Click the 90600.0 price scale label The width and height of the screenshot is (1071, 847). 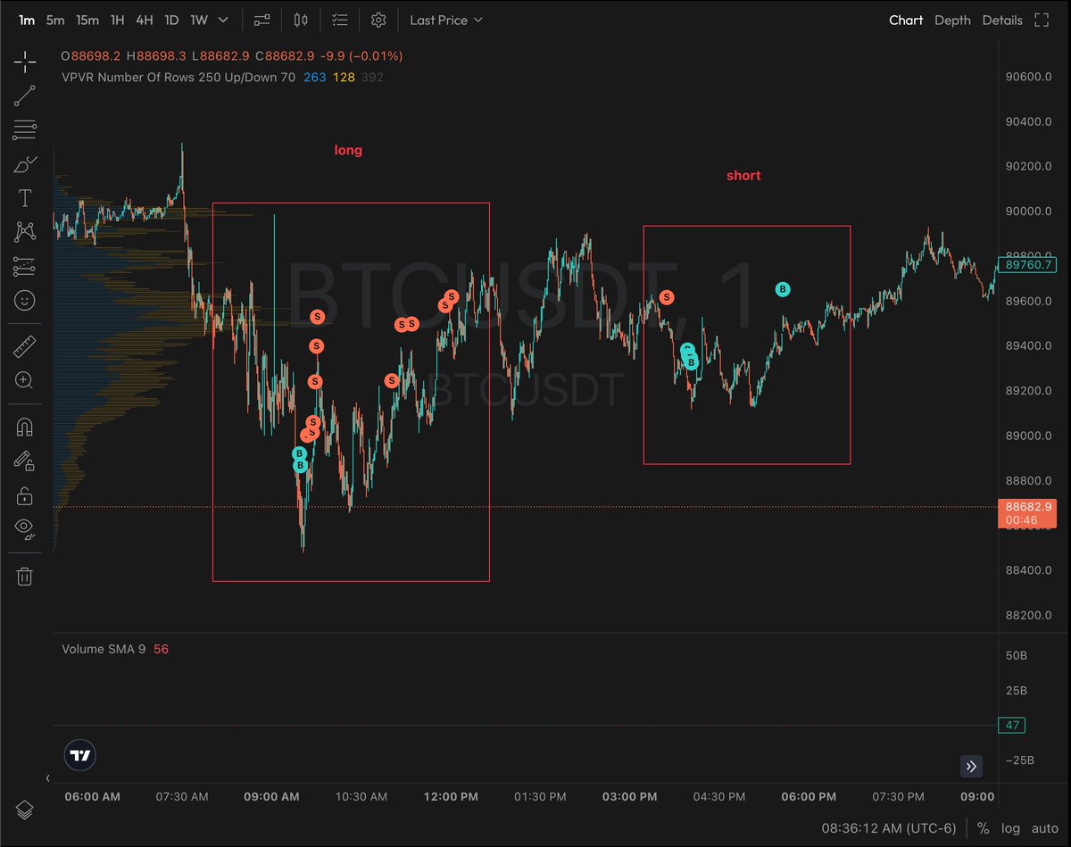coord(1029,77)
